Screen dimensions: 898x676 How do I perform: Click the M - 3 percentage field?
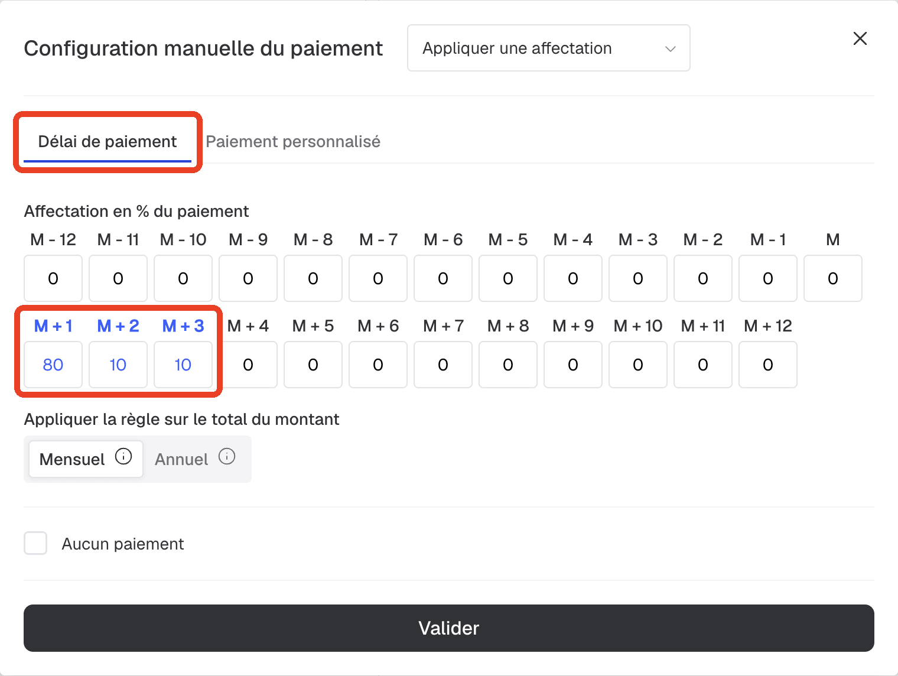638,278
